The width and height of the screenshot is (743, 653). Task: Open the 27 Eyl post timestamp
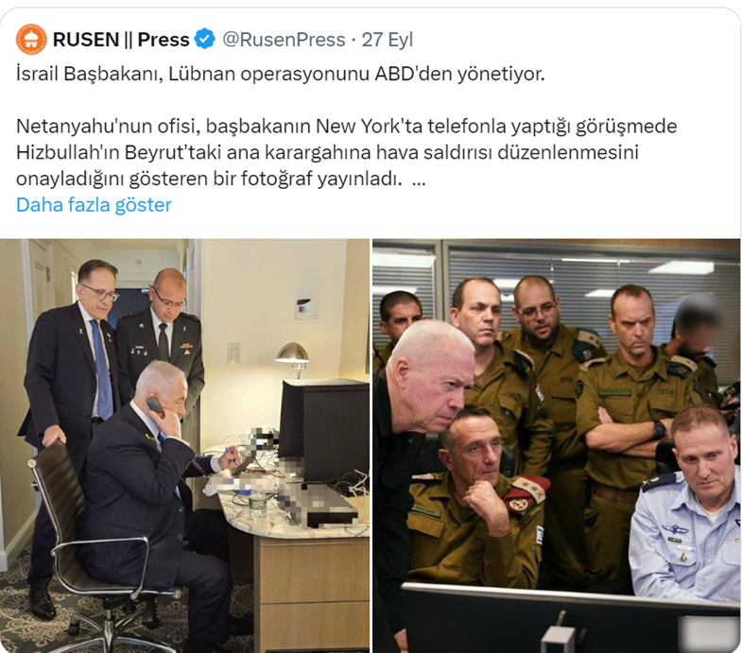click(388, 40)
